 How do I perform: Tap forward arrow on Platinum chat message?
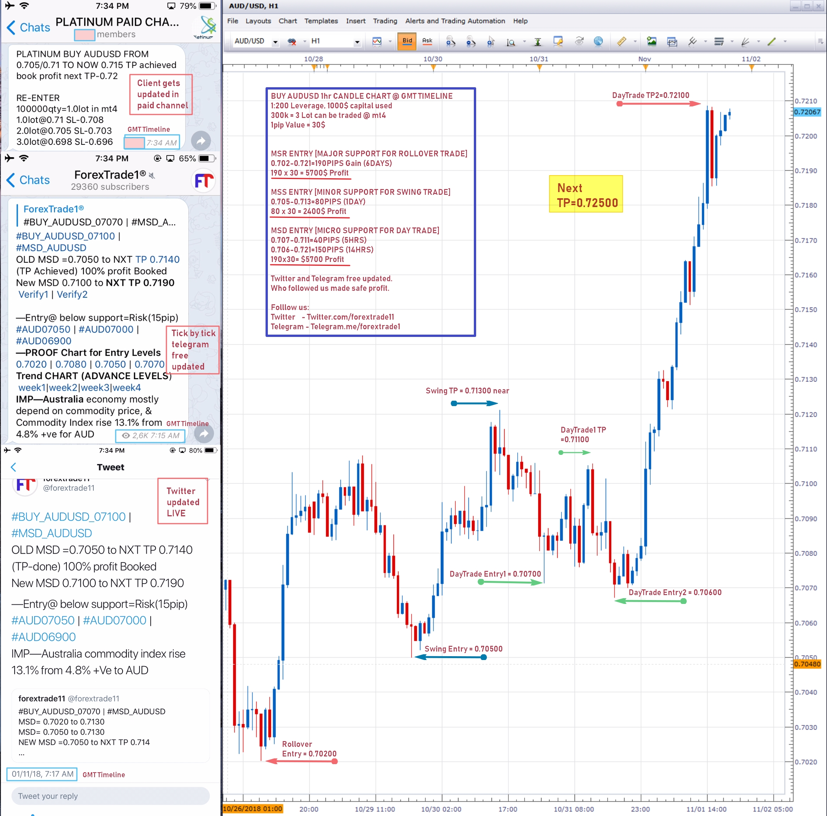pyautogui.click(x=201, y=140)
